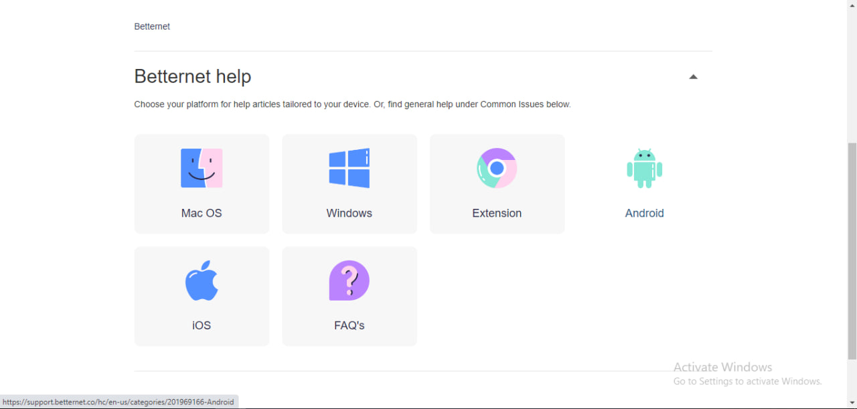
Task: Click the Apple iOS logo icon
Action: (202, 280)
